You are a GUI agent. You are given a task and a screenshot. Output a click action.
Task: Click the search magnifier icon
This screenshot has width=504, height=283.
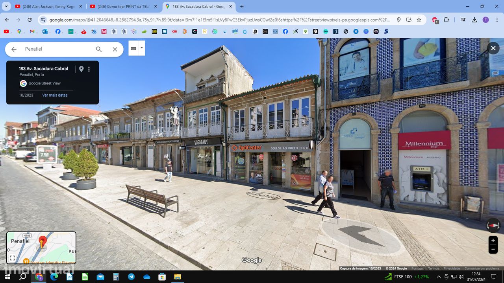pos(99,49)
